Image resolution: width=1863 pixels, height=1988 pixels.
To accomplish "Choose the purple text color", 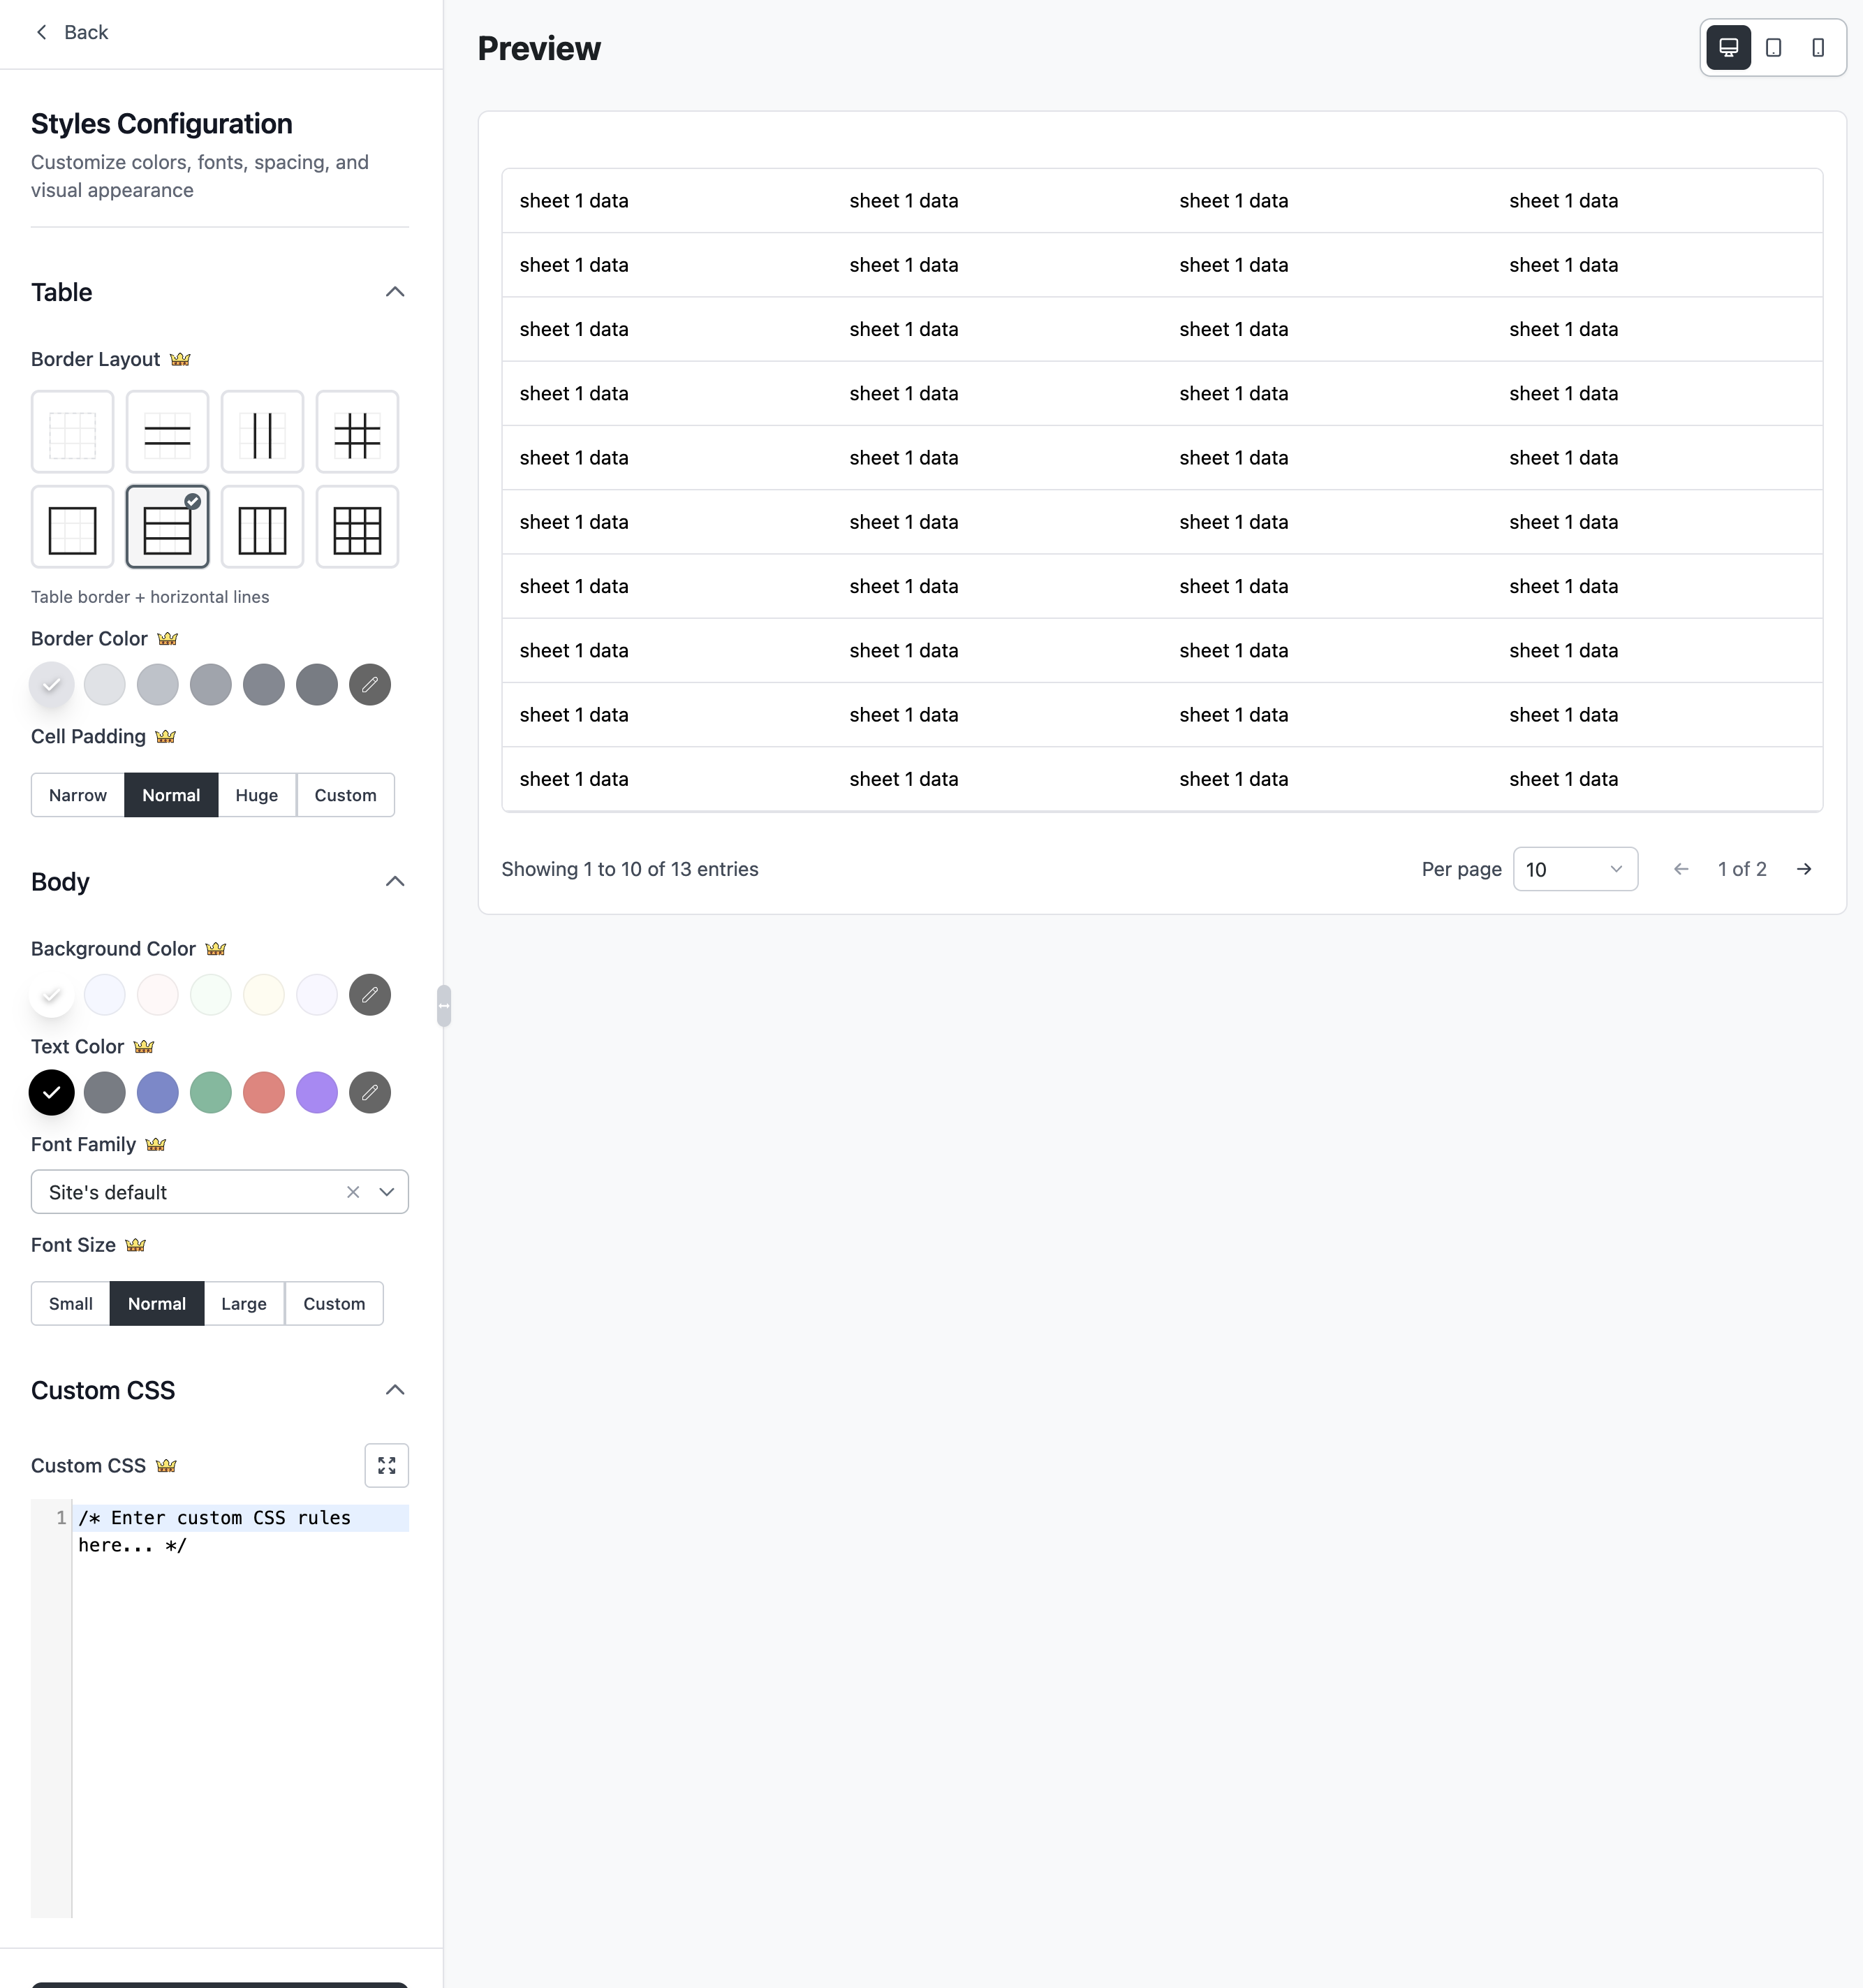I will point(317,1093).
